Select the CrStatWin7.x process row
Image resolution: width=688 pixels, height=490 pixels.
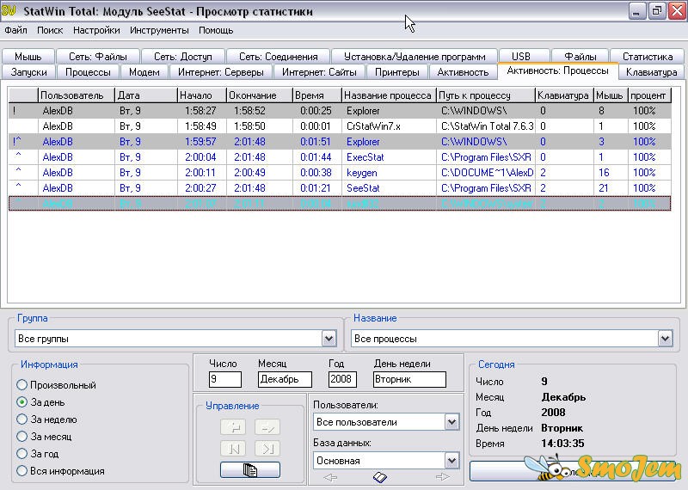pos(340,126)
